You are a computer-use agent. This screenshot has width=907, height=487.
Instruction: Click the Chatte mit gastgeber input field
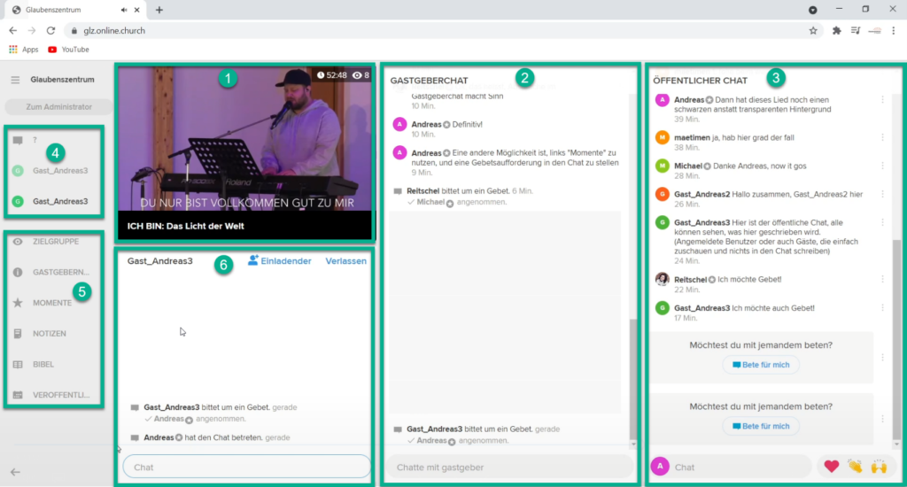pos(508,467)
